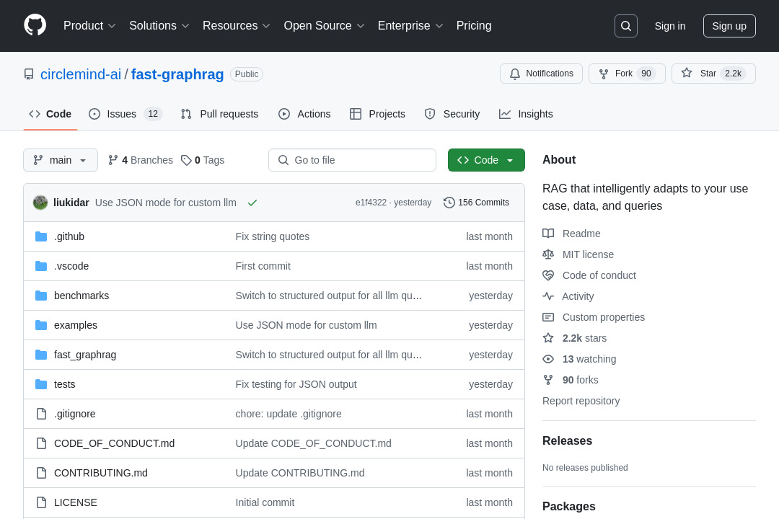Click the folder icon for tests
779x519 pixels.
click(x=41, y=384)
